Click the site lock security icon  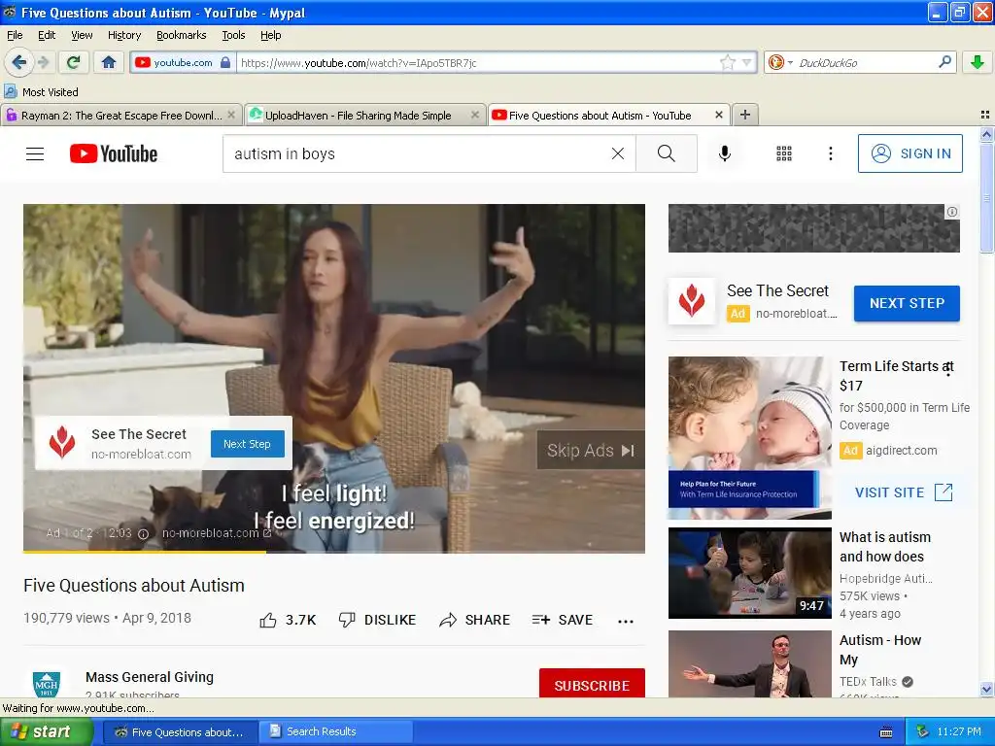coord(225,62)
